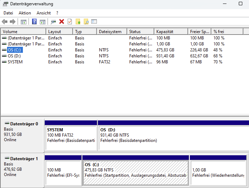Select OS (C:) 475,83 GB partition block
The image size is (249, 188).
tap(136, 170)
